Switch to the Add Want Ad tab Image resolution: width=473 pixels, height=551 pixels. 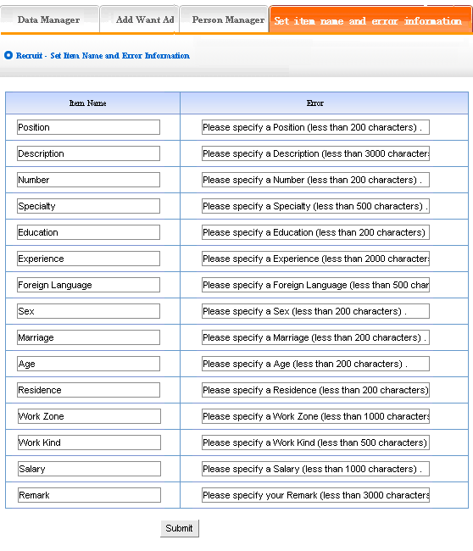140,19
